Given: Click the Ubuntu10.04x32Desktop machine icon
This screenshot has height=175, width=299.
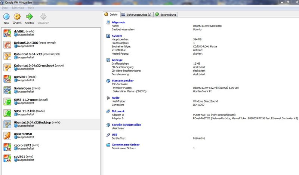Looking at the screenshot, I should coord(7,124).
